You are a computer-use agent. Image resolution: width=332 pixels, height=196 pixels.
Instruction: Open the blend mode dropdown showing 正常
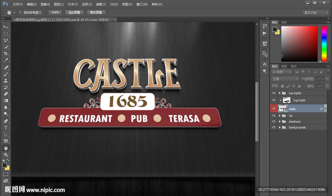tap(285, 79)
